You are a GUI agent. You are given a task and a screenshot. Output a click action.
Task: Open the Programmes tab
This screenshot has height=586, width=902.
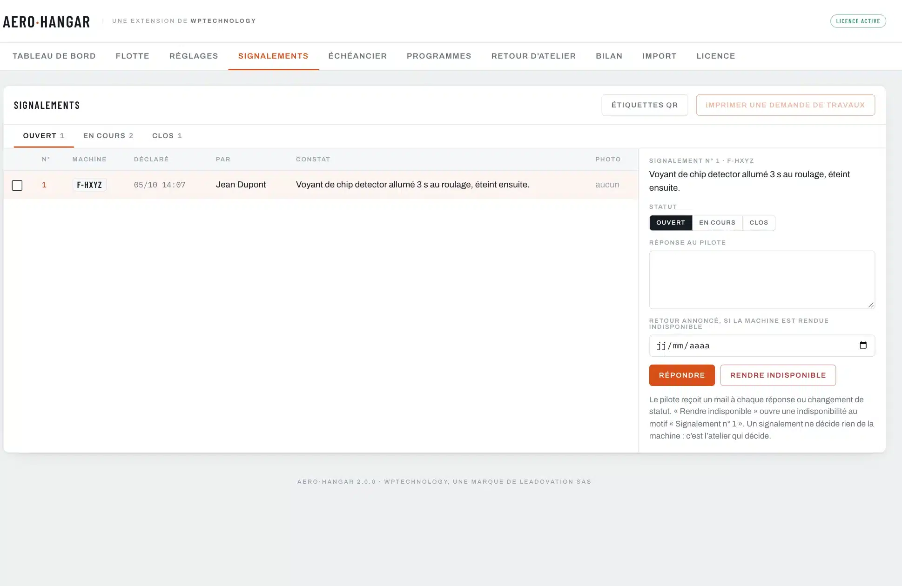[439, 56]
